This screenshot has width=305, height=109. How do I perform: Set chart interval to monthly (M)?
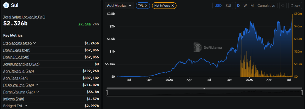(x=252, y=6)
